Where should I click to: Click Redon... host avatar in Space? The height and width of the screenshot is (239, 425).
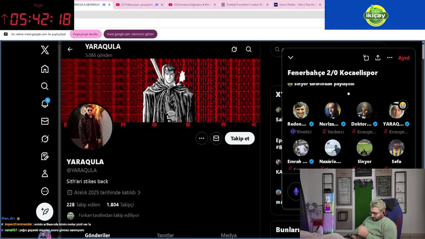click(x=300, y=110)
